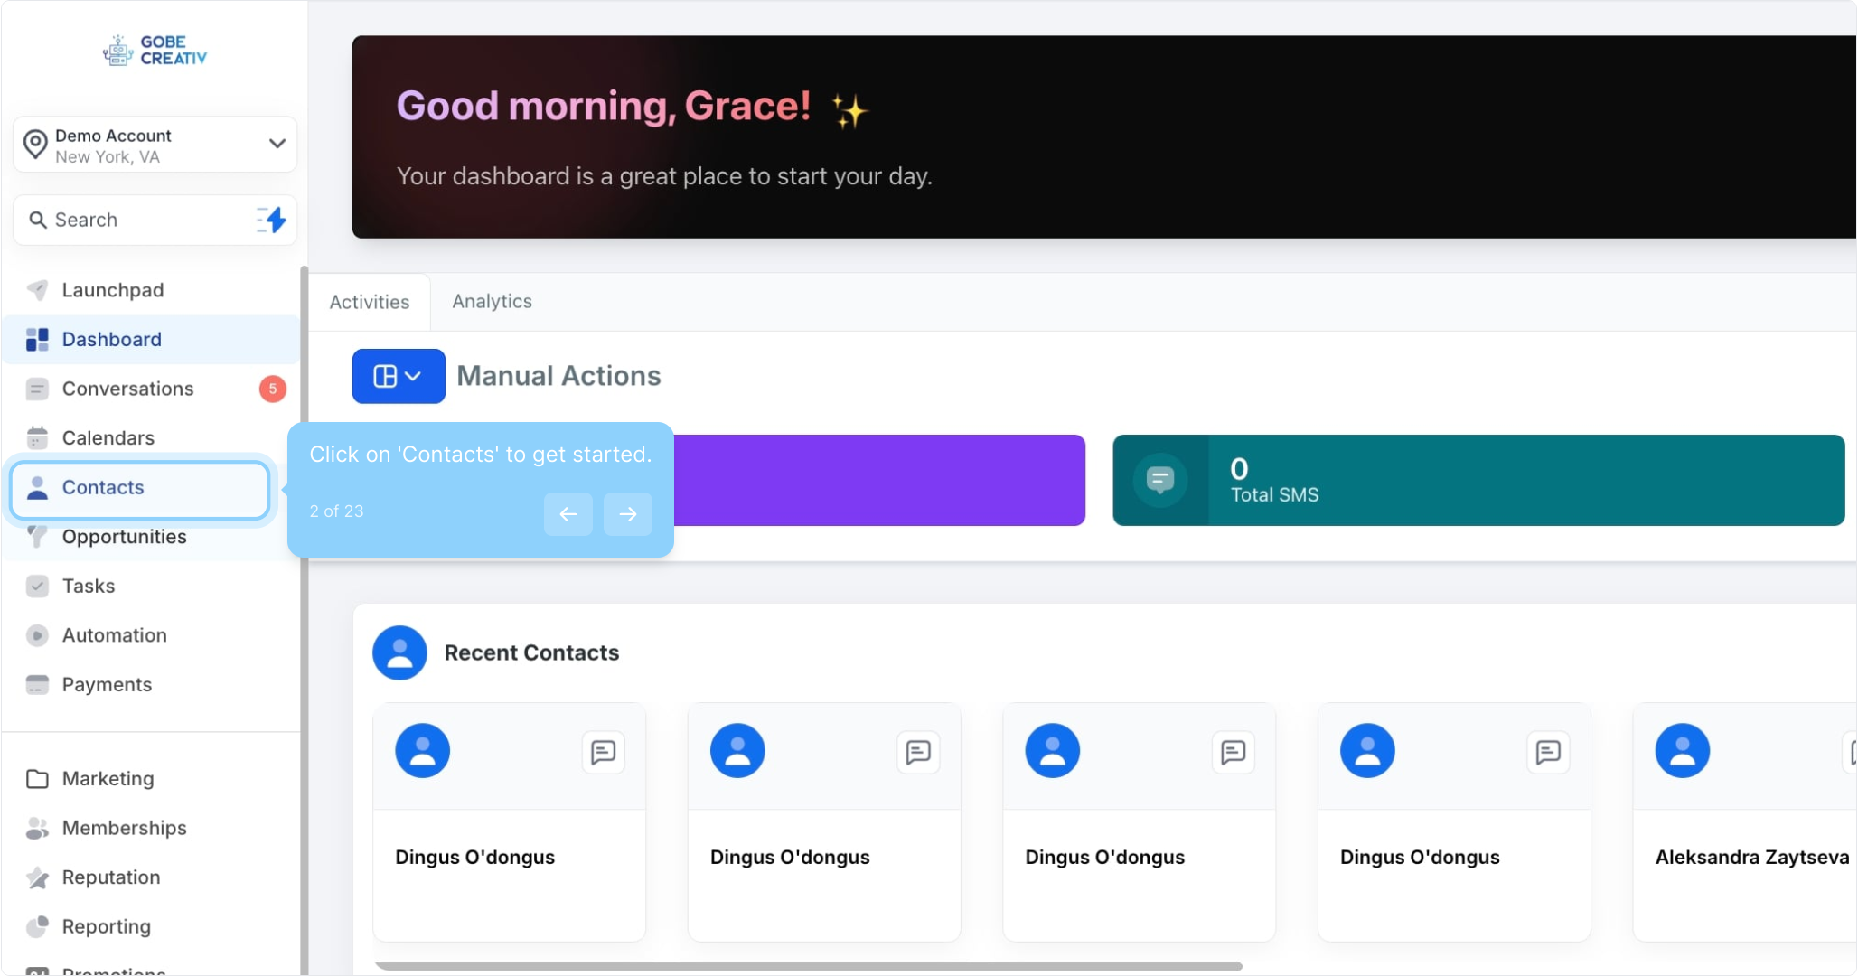Open the Marketing folder in sidebar
Image resolution: width=1858 pixels, height=976 pixels.
click(x=108, y=779)
